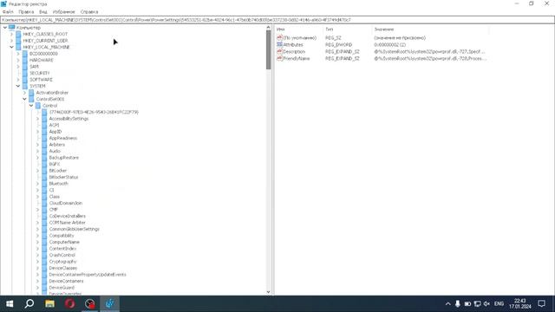Open the Правка menu
Screen dimensions: 555x312
(x=26, y=11)
